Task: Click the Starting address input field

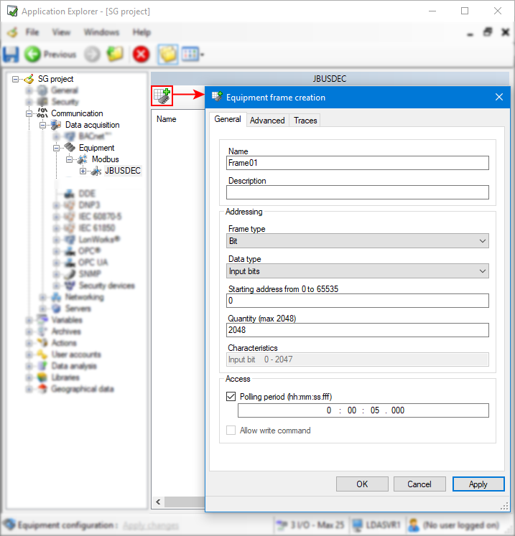Action: coord(357,301)
